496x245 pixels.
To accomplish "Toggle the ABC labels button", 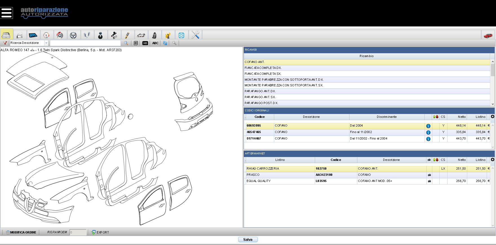I will pos(155,43).
